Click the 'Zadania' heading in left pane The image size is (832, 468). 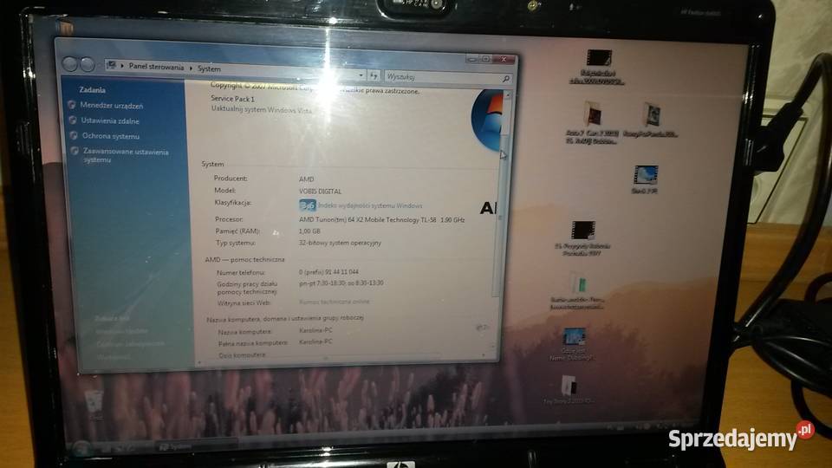coord(93,89)
